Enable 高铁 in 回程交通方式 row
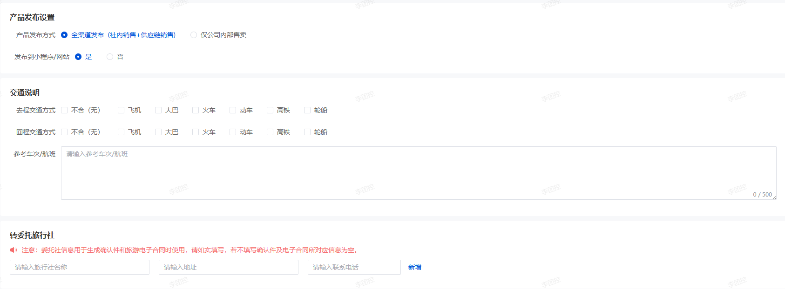 (270, 132)
